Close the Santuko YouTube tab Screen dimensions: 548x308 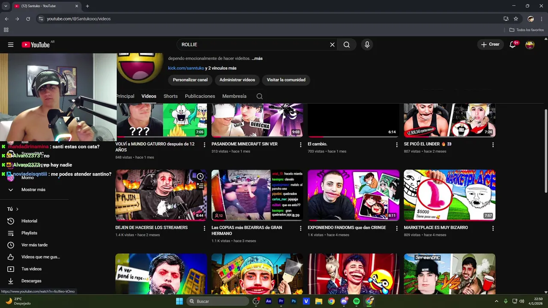pos(77,6)
